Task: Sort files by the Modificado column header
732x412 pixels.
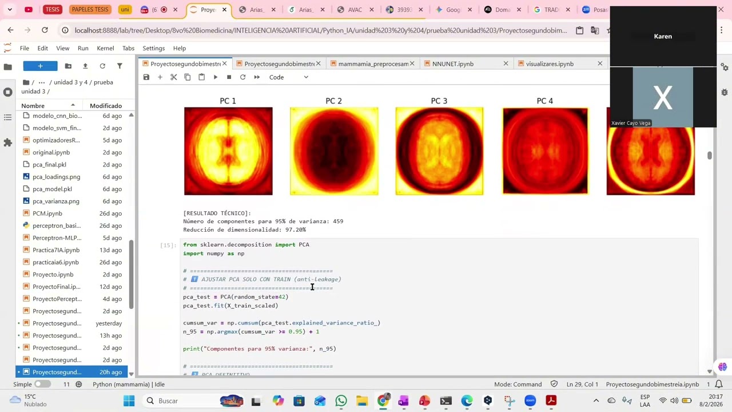Action: point(106,106)
